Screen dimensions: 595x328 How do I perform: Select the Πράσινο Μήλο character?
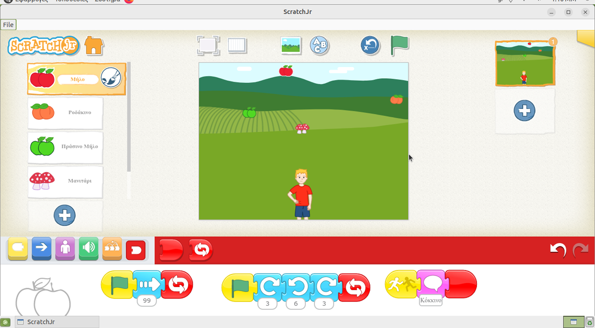pyautogui.click(x=66, y=146)
